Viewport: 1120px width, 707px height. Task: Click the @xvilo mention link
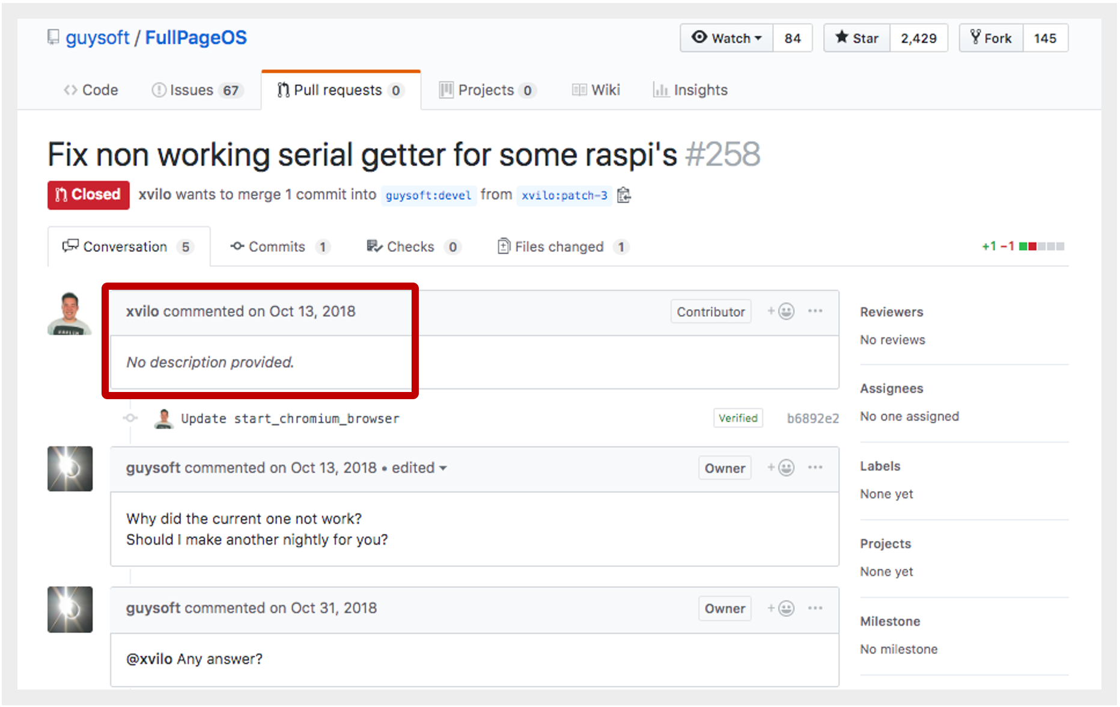149,659
